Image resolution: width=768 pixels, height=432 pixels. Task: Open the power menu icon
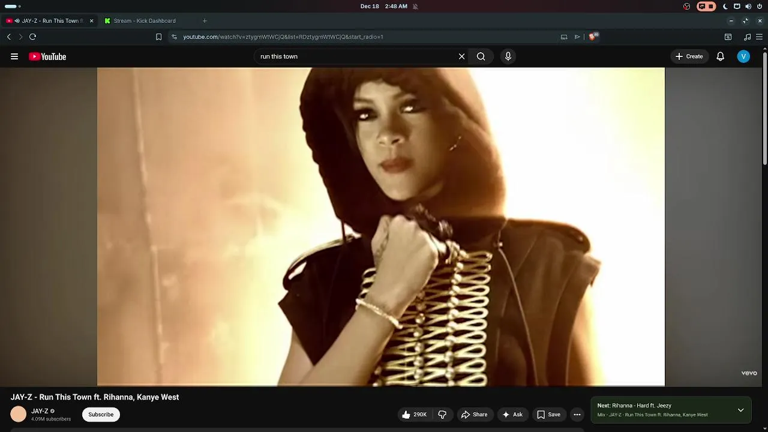point(760,6)
